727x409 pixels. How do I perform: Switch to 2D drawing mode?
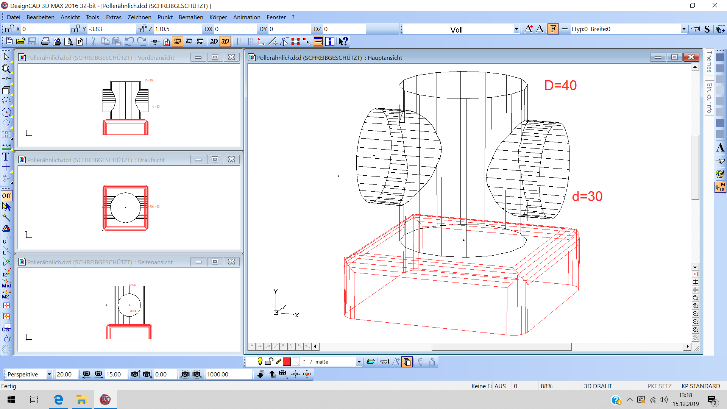[213, 42]
